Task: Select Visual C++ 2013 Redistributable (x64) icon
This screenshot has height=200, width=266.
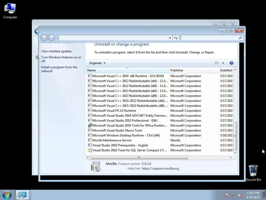Action: (90, 91)
